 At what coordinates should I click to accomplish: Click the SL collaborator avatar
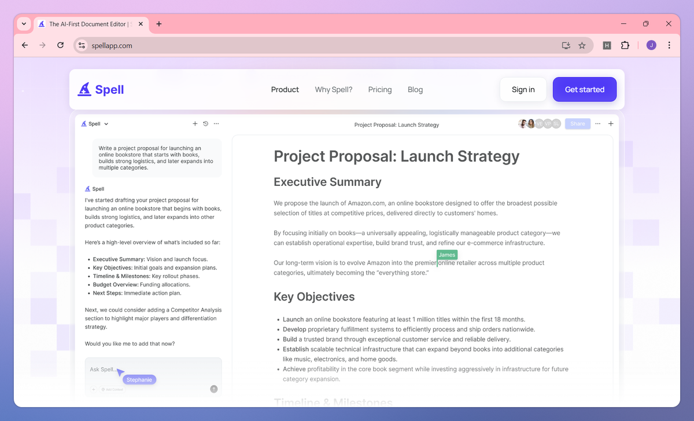click(x=556, y=123)
